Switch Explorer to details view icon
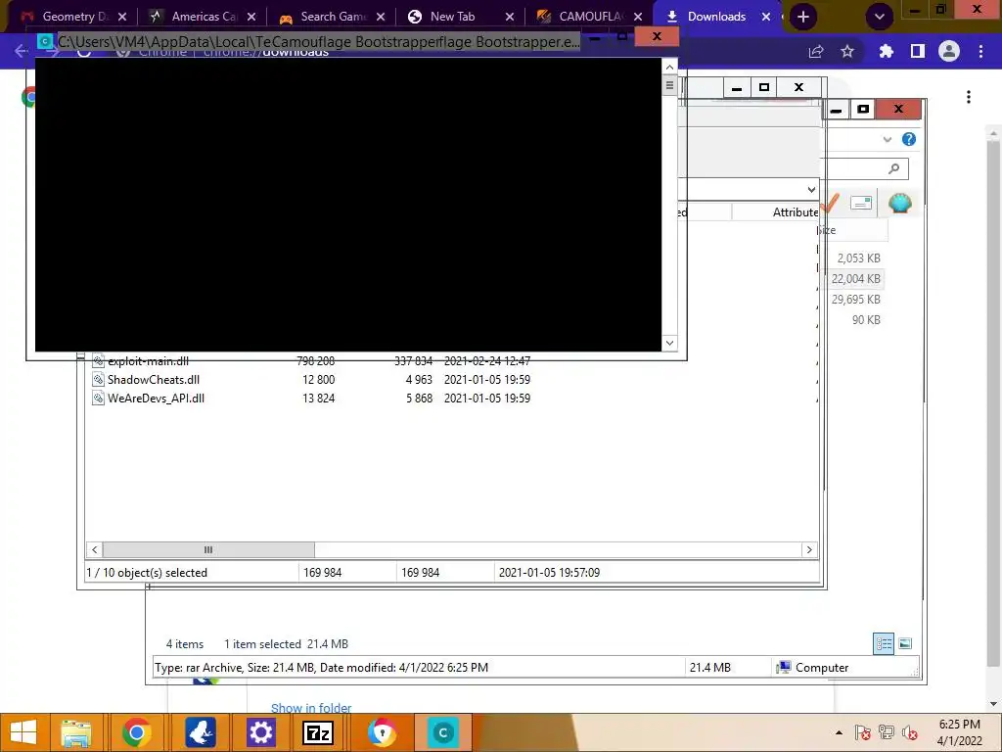The height and width of the screenshot is (752, 1002). point(884,643)
